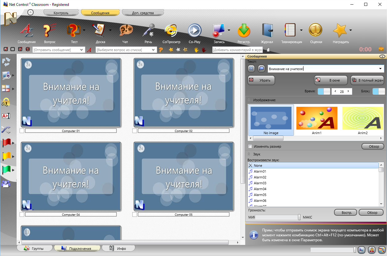Screen dimensions: 387x256
Task: Open the Тест dropdown arrow
Action: pyautogui.click(x=84, y=30)
